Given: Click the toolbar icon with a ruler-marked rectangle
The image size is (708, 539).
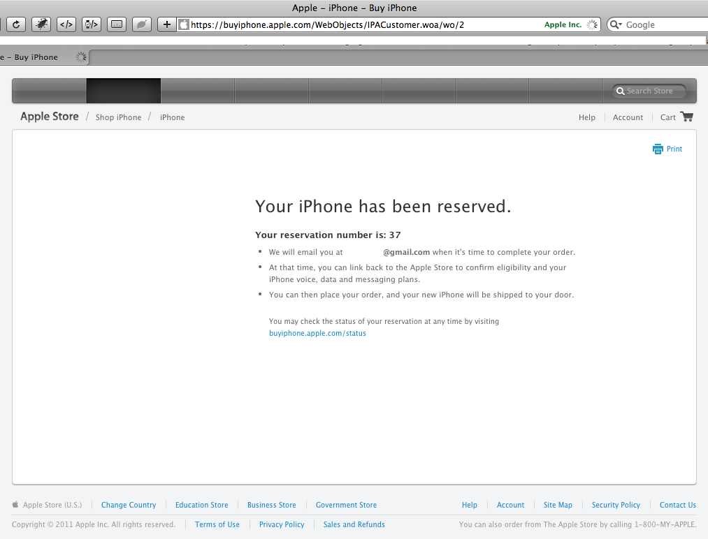Looking at the screenshot, I should click(117, 24).
